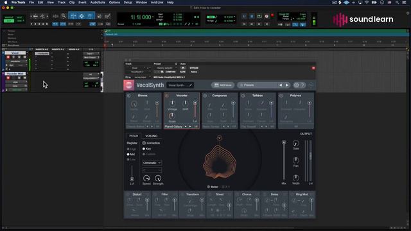Click the Vocoder Midi track name
Viewport: 411px width, 231px height.
[15, 74]
